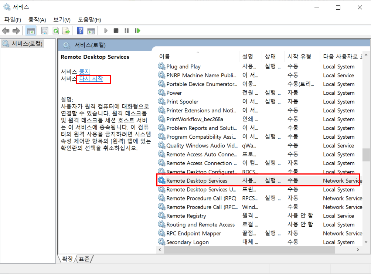Click the vertical scrollbar down arrow
371x274 pixels.
(366, 242)
